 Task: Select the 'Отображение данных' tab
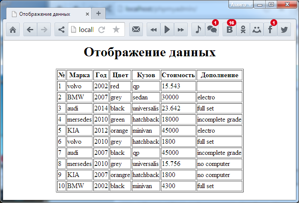tap(46, 14)
